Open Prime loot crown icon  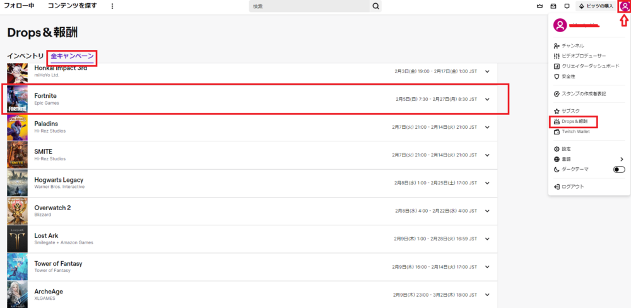pyautogui.click(x=540, y=6)
